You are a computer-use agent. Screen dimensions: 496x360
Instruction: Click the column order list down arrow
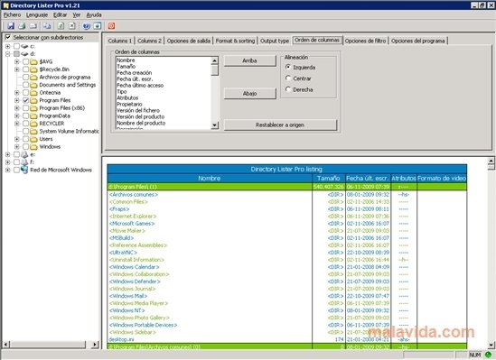click(x=215, y=125)
